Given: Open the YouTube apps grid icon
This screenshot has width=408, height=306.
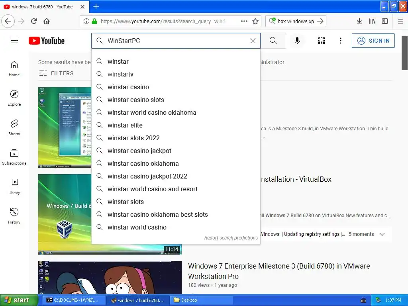Looking at the screenshot, I should coord(322,41).
